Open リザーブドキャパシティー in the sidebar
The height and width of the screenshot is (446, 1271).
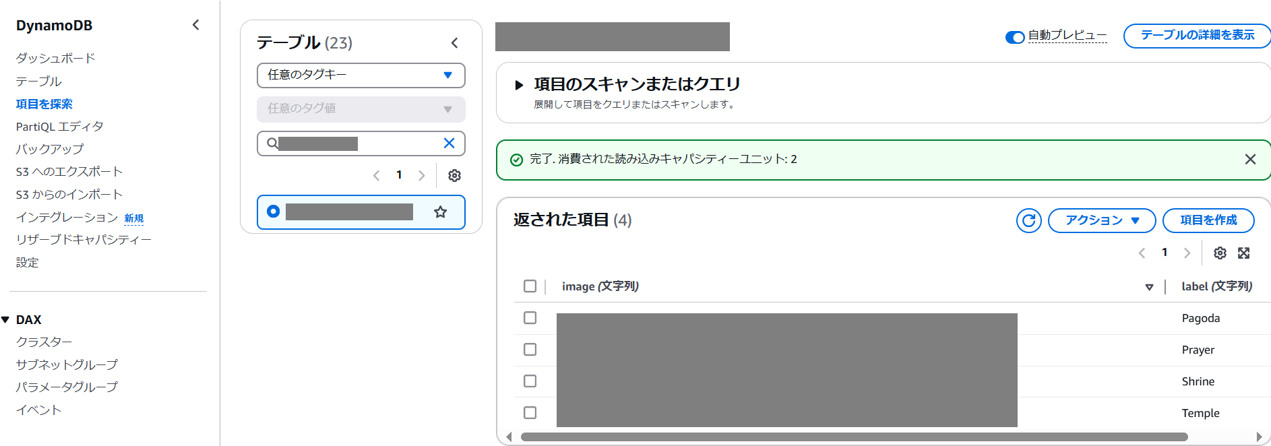(84, 240)
